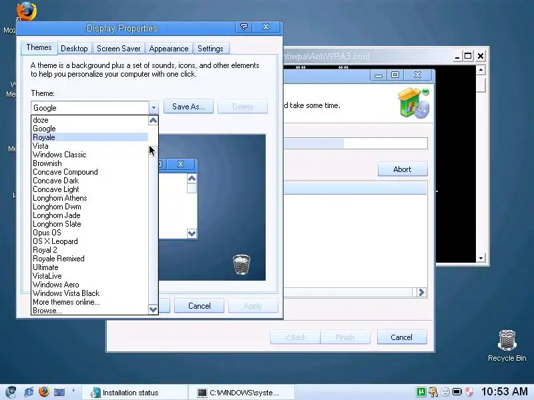Select the VistaLive theme
This screenshot has height=400, width=534.
[x=90, y=276]
